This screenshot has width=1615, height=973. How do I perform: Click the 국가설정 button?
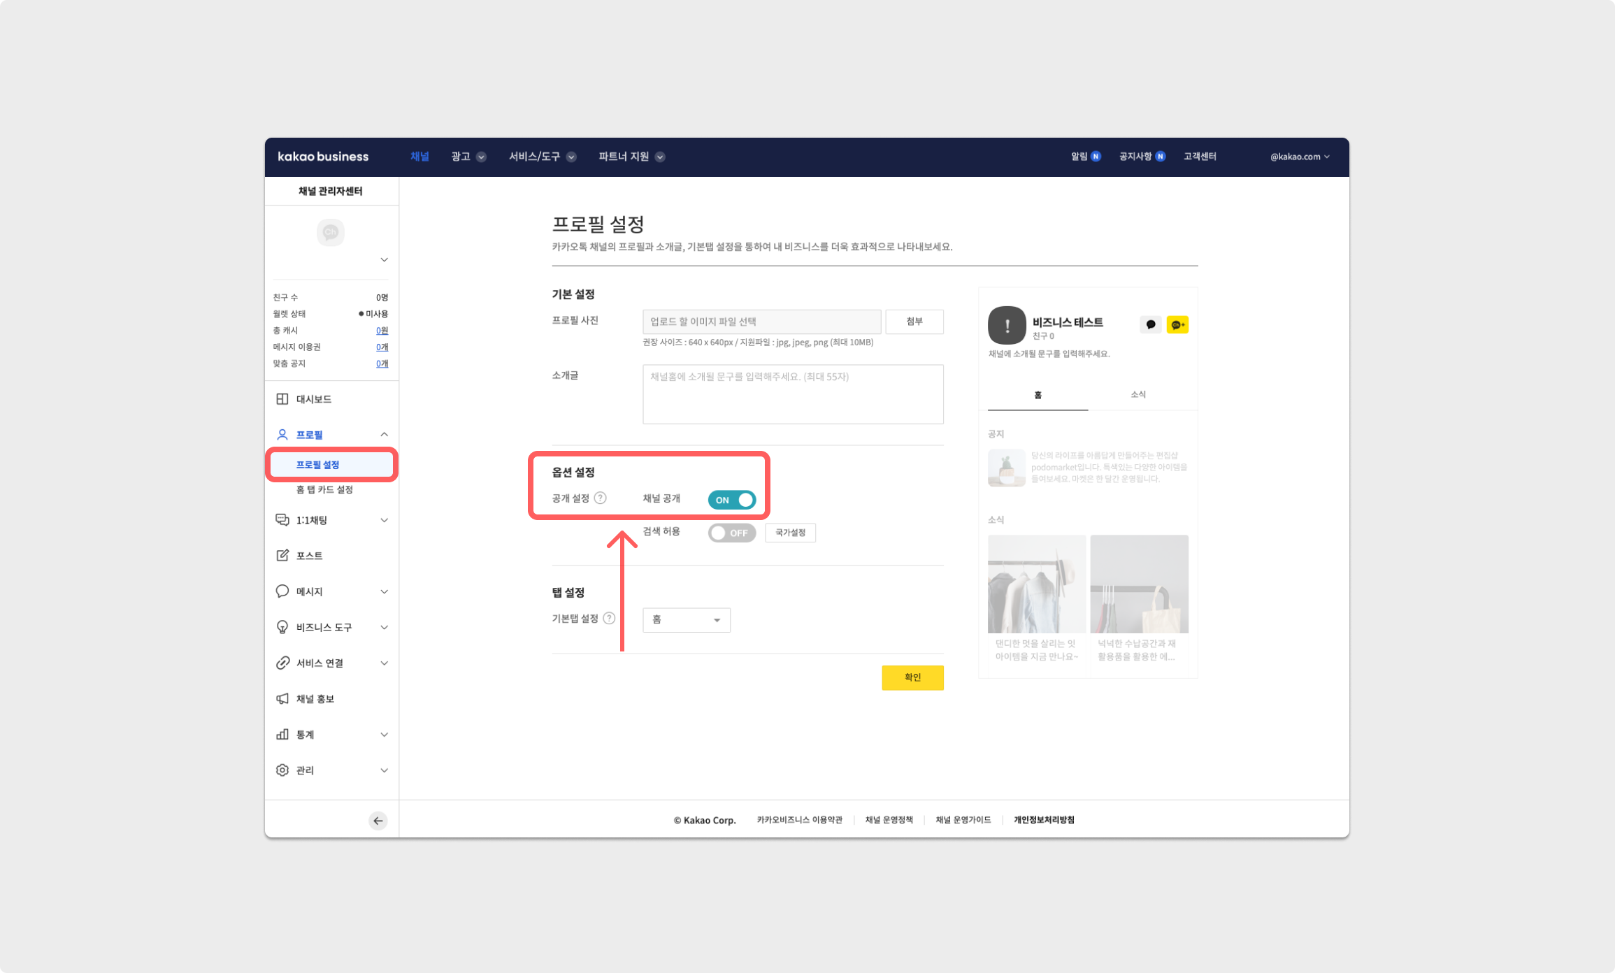(x=790, y=533)
